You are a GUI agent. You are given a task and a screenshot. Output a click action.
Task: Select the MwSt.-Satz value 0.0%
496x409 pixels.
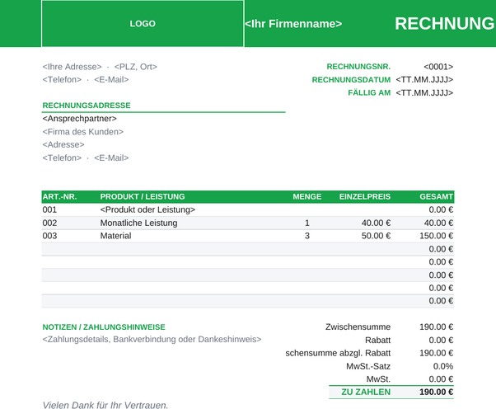pos(443,366)
